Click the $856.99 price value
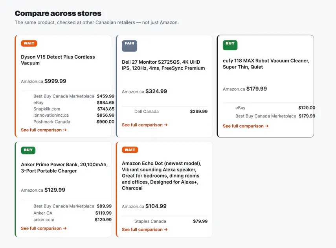 [x=106, y=115]
